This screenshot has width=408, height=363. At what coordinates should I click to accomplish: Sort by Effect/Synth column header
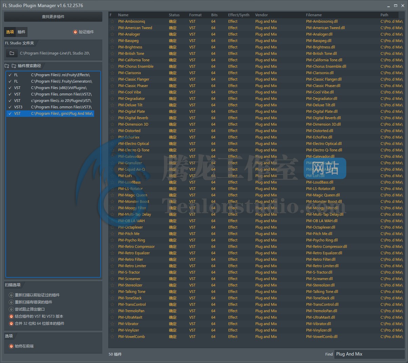point(239,15)
